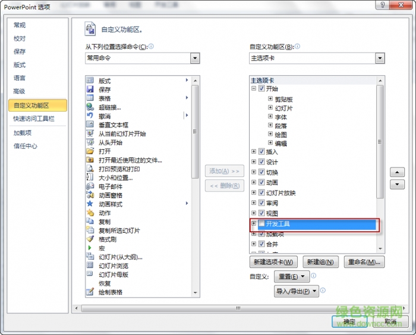The height and width of the screenshot is (335, 416).
Task: Select the 从当前幻灯片开始 icon
Action: (90, 133)
